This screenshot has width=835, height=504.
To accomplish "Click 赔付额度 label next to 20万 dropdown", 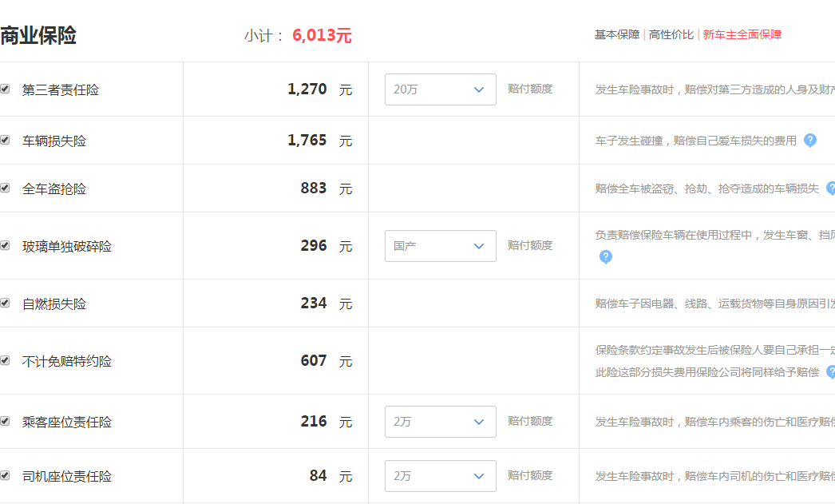I will pyautogui.click(x=530, y=89).
